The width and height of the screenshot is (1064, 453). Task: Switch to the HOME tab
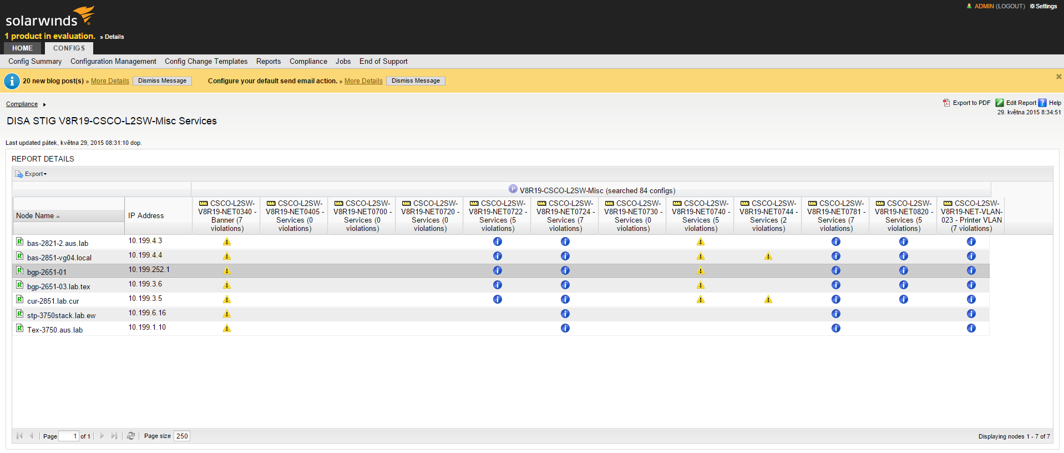tap(23, 48)
